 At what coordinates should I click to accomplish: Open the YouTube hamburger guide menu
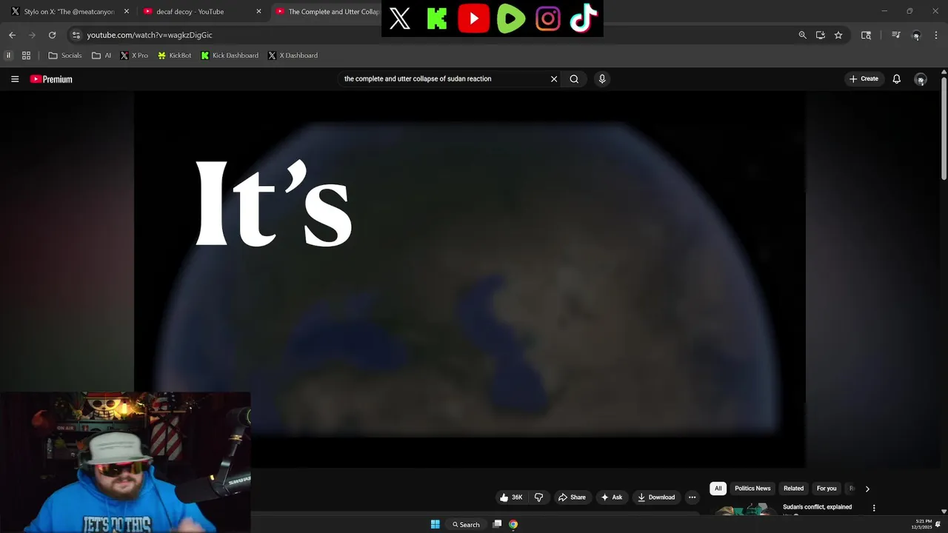pyautogui.click(x=15, y=79)
